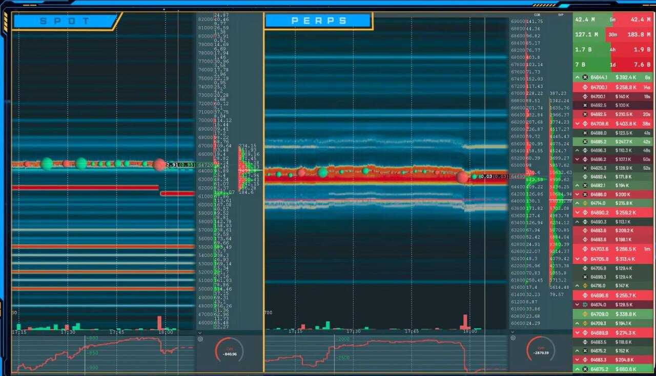The height and width of the screenshot is (376, 656).
Task: Collapse the spot ladder panel chevron below the prices
Action: [200, 332]
